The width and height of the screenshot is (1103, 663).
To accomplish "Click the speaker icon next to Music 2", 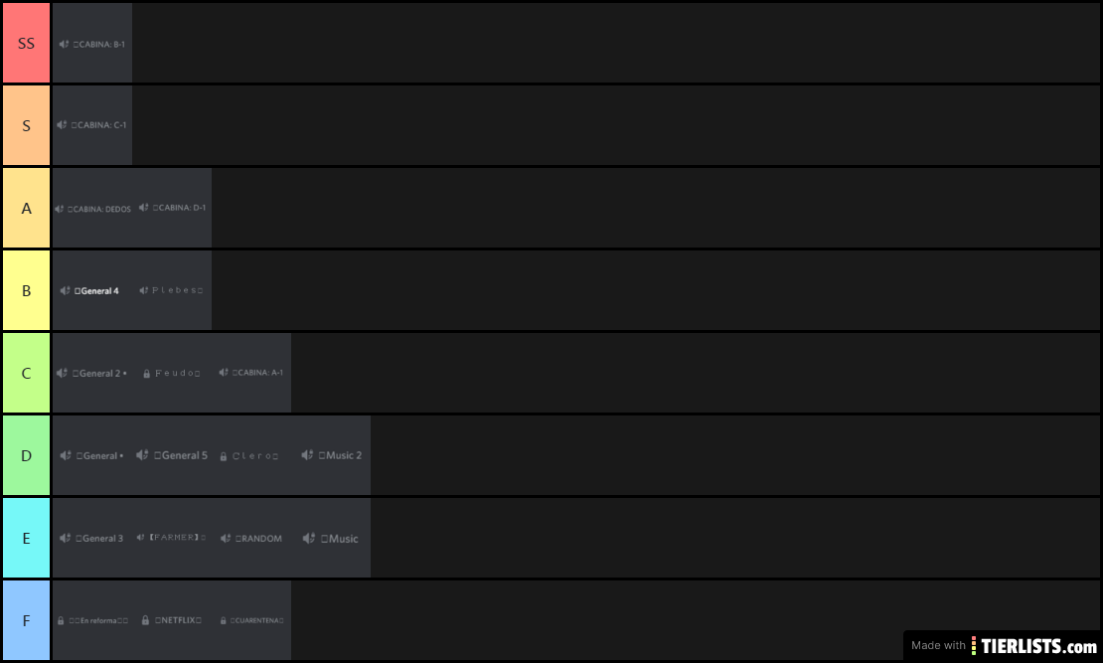I will (x=307, y=455).
